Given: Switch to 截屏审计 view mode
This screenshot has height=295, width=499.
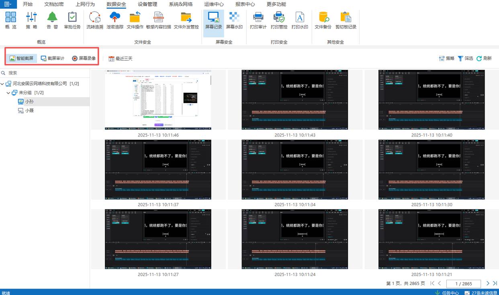Looking at the screenshot, I should pos(53,58).
